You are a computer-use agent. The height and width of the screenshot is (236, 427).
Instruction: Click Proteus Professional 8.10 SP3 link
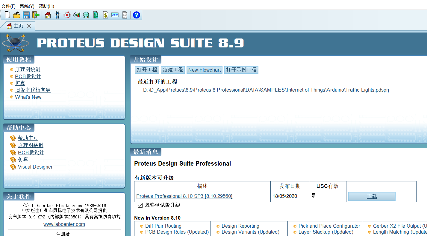[184, 196]
